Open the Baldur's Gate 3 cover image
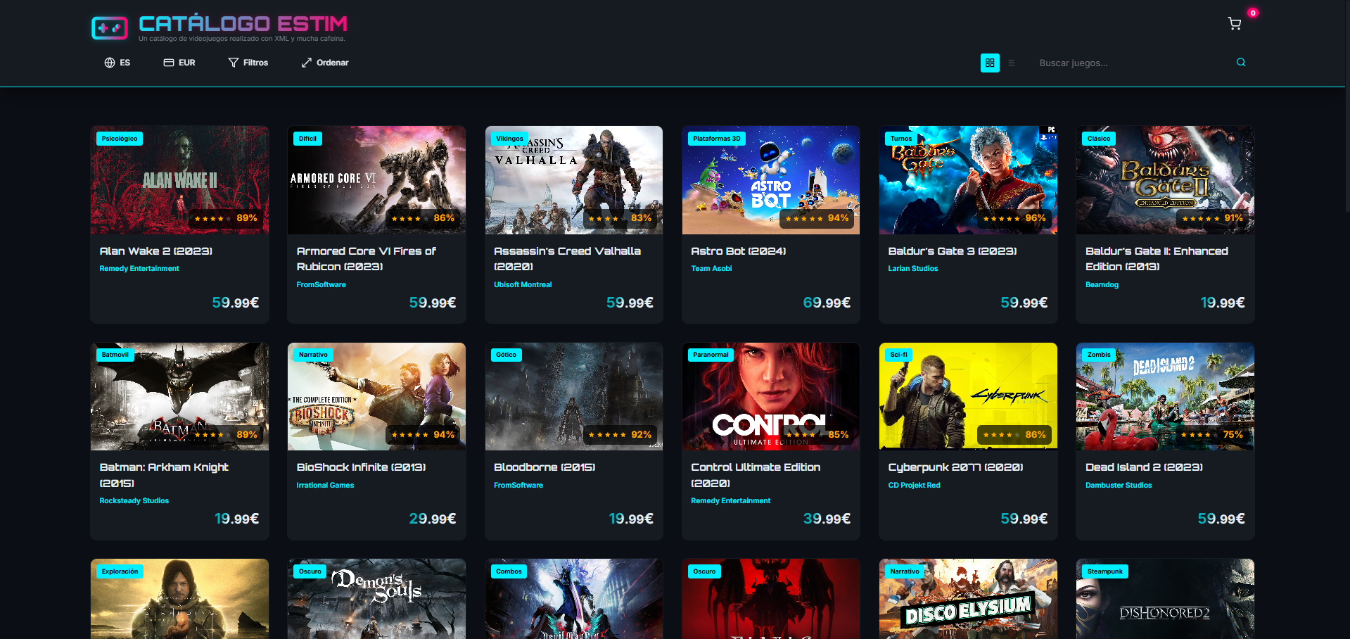This screenshot has width=1350, height=639. (968, 180)
